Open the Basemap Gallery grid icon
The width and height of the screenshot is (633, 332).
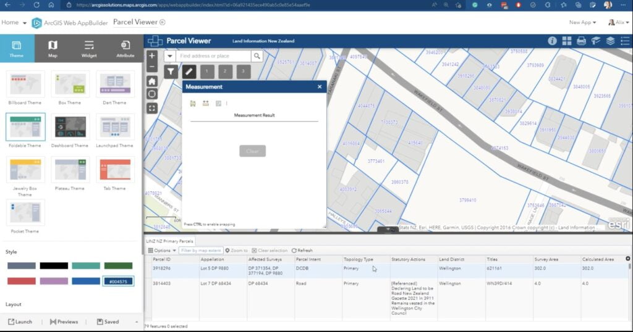coord(567,41)
